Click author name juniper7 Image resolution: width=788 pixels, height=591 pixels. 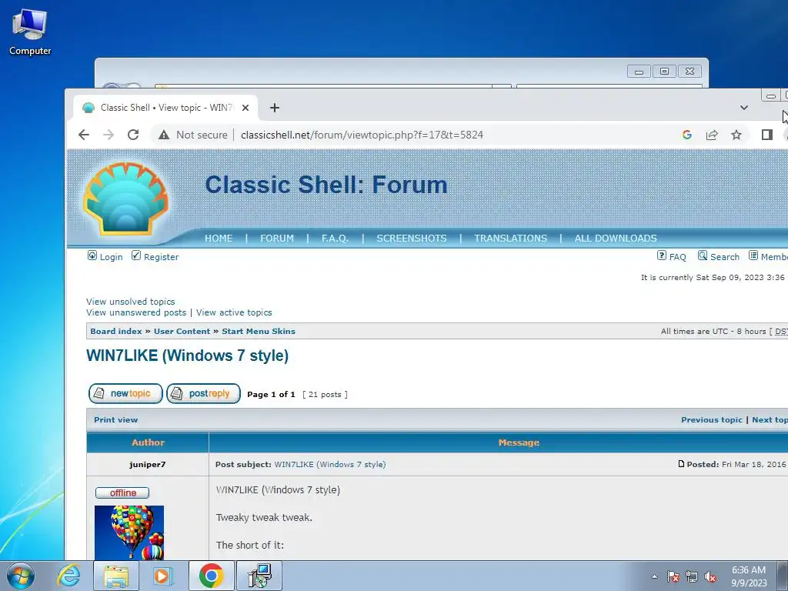click(x=147, y=464)
